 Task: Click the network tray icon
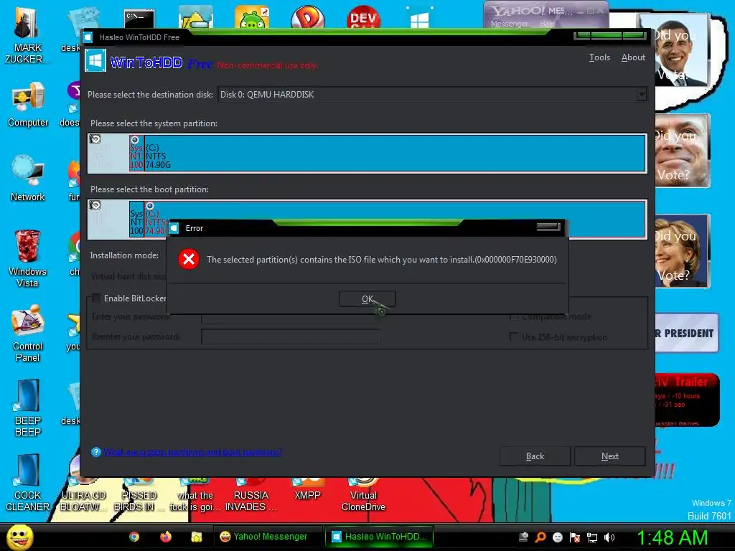[x=592, y=537]
